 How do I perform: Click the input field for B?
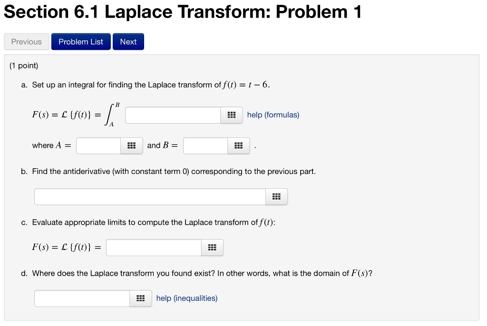coord(205,145)
